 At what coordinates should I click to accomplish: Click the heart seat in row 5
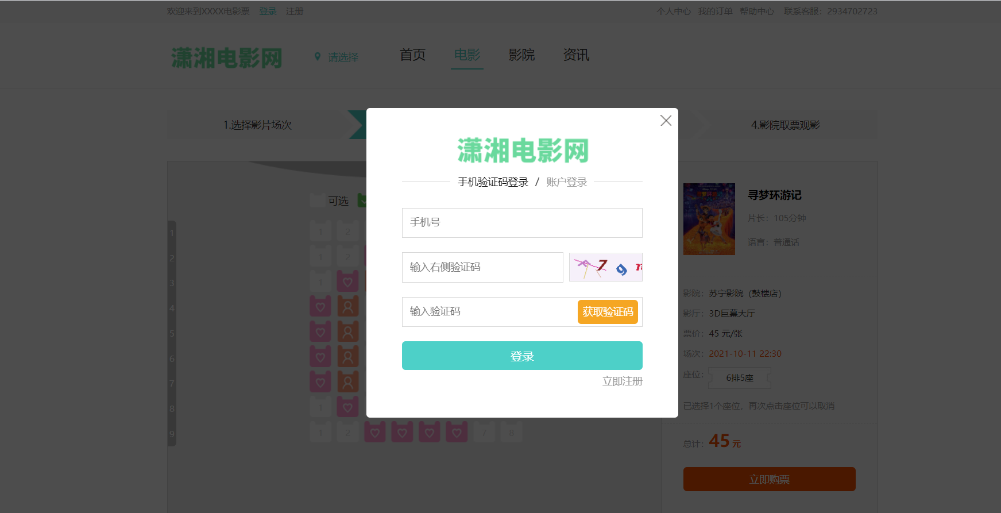320,331
